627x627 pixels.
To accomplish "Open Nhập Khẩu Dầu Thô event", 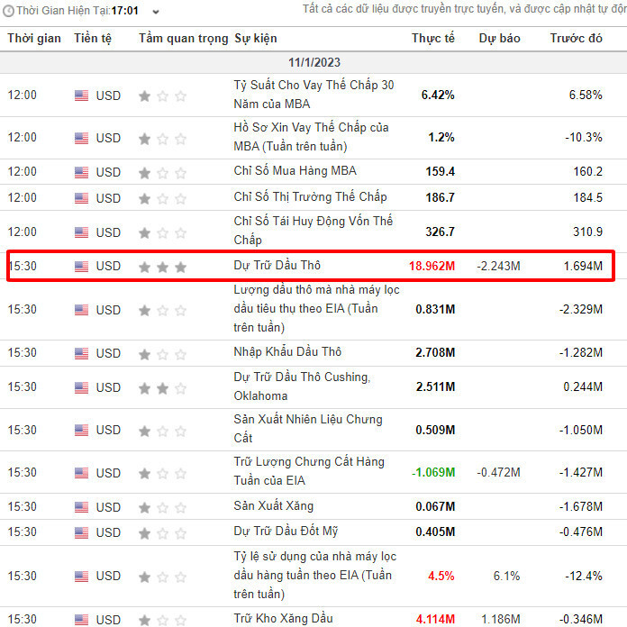I will pyautogui.click(x=287, y=352).
